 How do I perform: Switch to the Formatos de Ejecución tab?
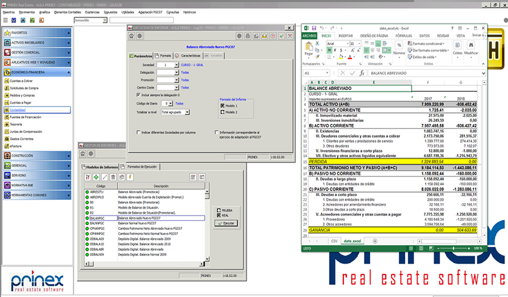(x=142, y=166)
